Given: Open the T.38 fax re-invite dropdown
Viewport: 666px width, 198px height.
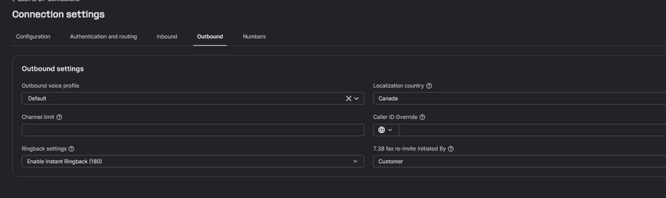Looking at the screenshot, I should pyautogui.click(x=519, y=162).
